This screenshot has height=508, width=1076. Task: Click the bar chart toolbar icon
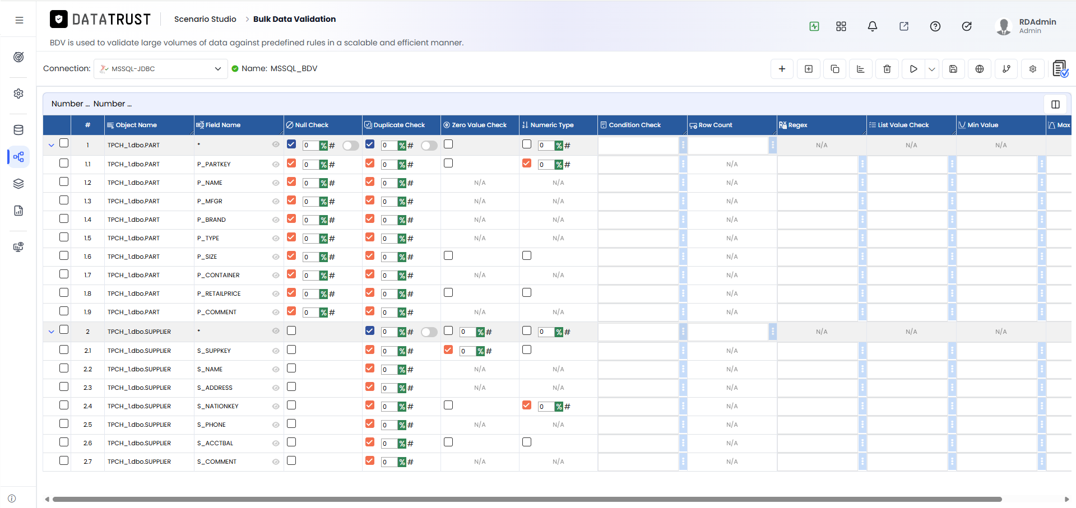point(861,69)
